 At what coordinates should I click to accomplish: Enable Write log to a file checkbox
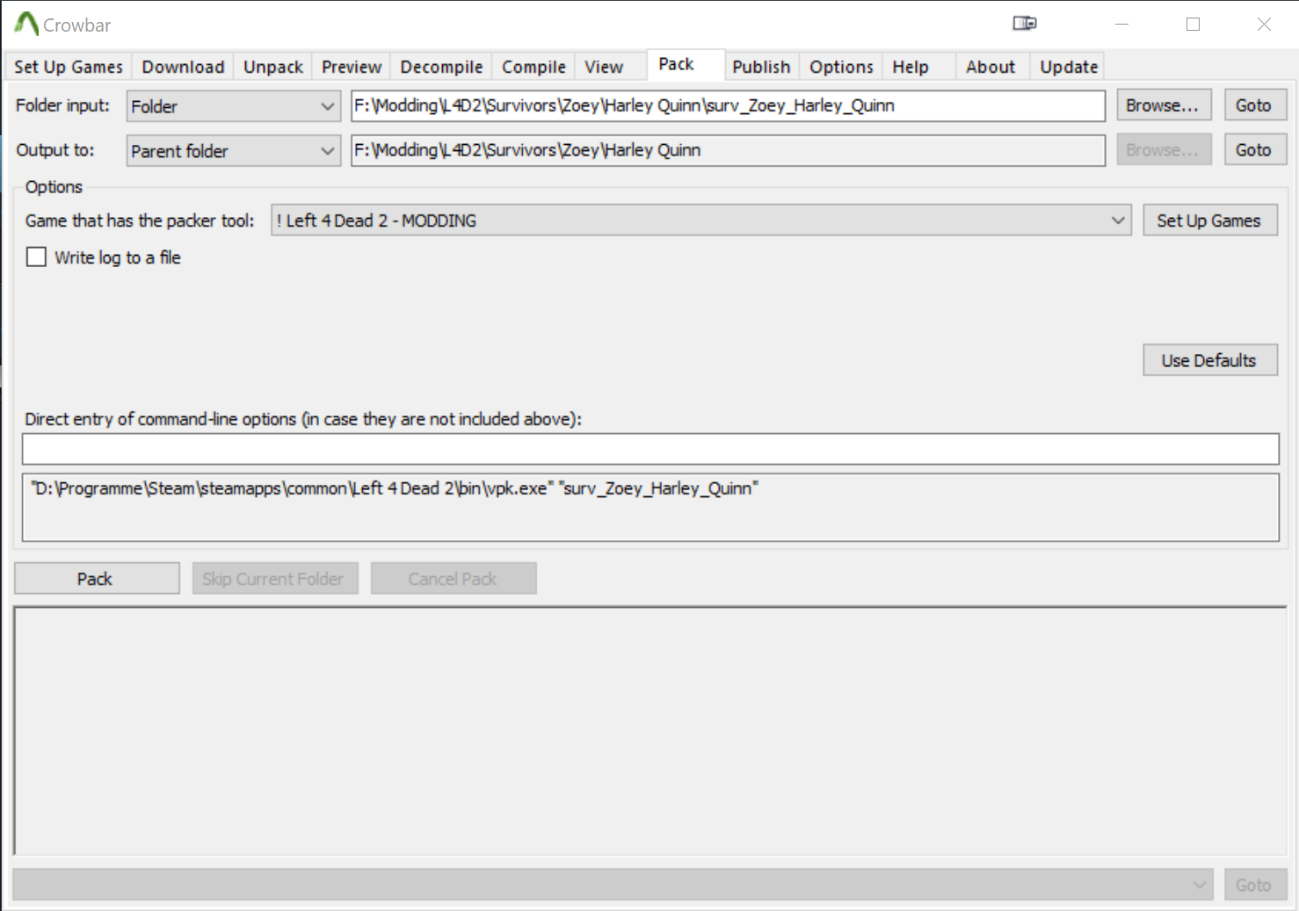pos(36,257)
